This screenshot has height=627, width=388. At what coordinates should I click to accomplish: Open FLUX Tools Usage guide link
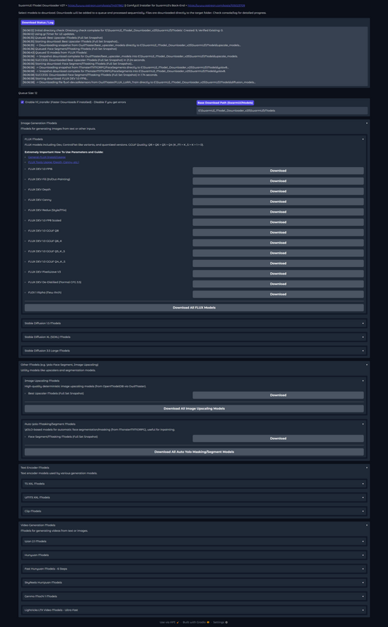pyautogui.click(x=53, y=162)
